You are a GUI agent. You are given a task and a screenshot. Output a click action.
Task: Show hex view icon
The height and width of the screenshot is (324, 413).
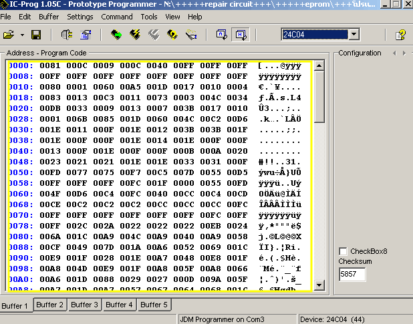(241, 35)
